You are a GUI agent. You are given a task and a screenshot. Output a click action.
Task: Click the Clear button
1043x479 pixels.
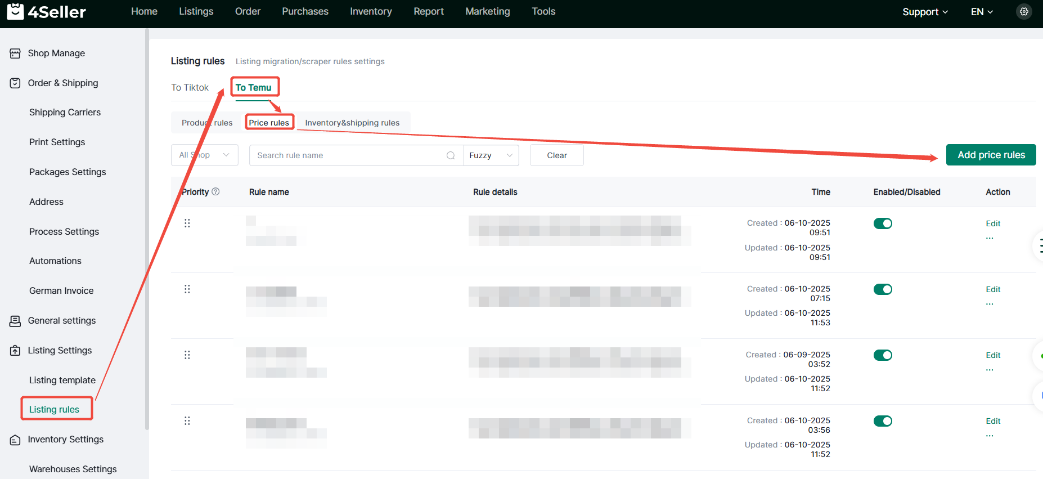557,155
